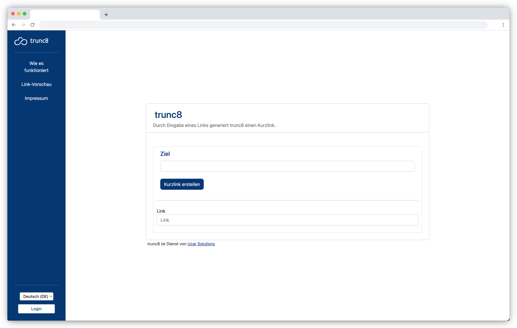This screenshot has width=517, height=328.
Task: Open a new browser tab with the plus icon
Action: (x=106, y=15)
